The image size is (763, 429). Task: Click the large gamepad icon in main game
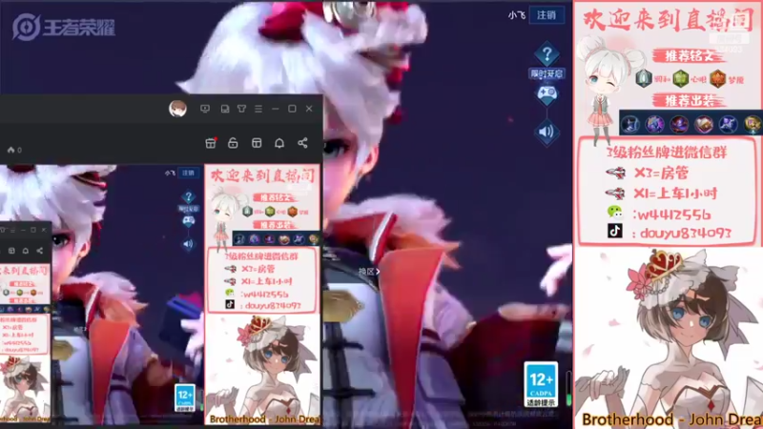(546, 93)
